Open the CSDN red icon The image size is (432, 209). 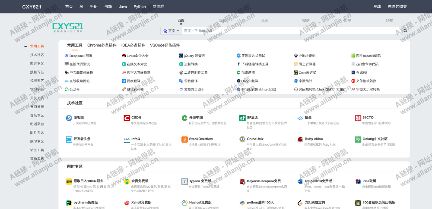coord(127,118)
